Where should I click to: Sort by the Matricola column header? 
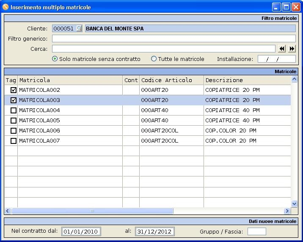point(70,80)
